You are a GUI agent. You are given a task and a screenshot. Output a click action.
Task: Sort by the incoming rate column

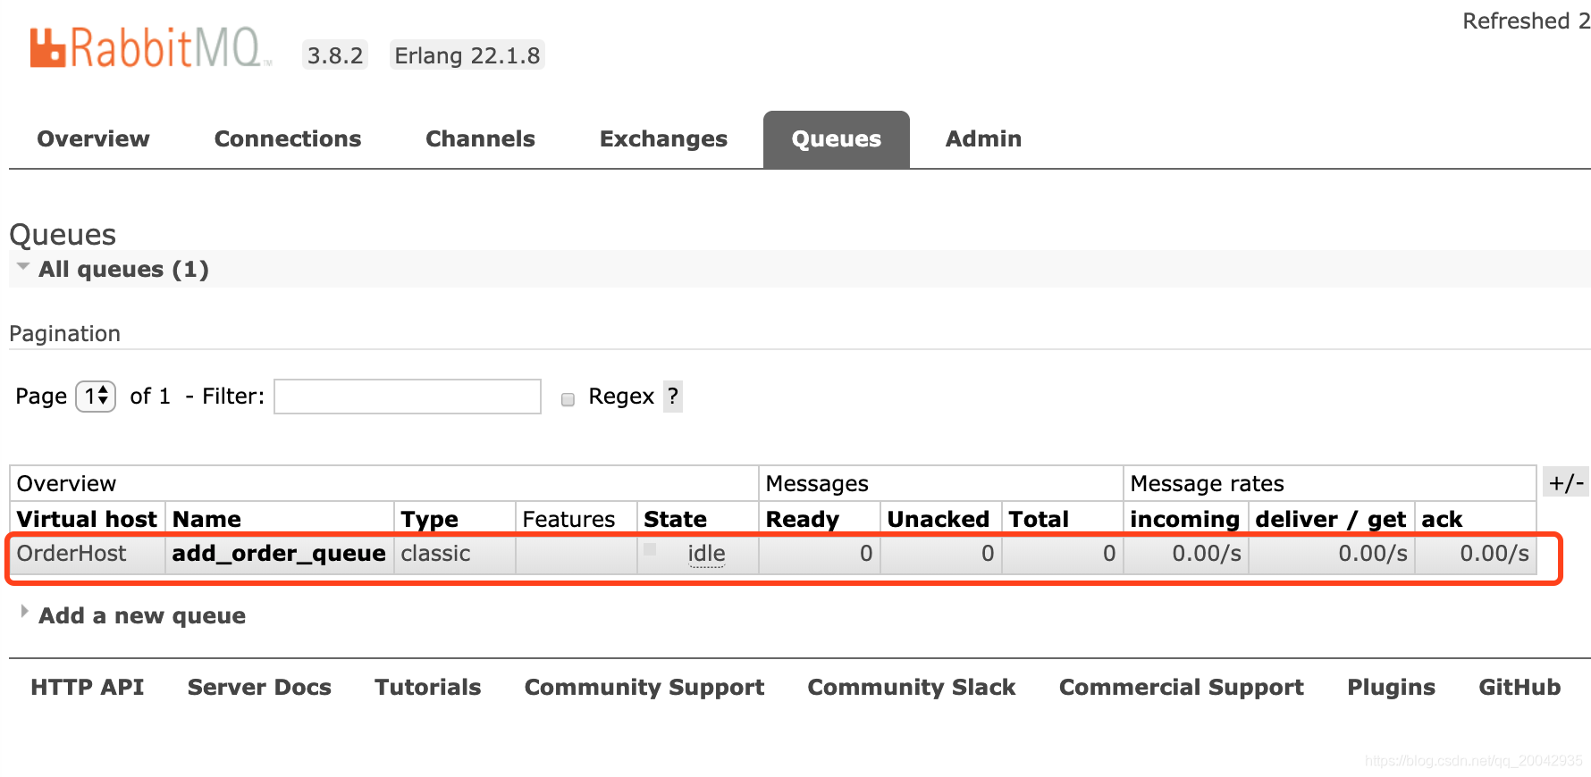pos(1184,520)
